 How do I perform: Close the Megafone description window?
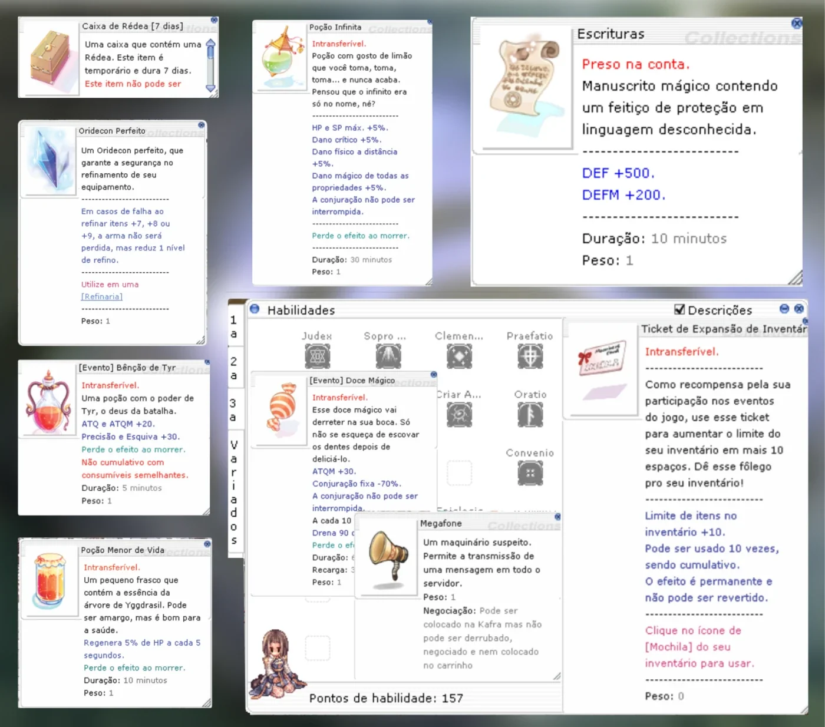tap(557, 517)
